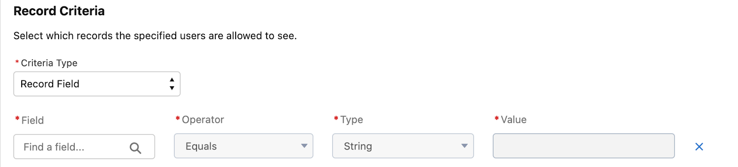Click the Record Criteria heading
Image resolution: width=738 pixels, height=167 pixels.
click(59, 11)
